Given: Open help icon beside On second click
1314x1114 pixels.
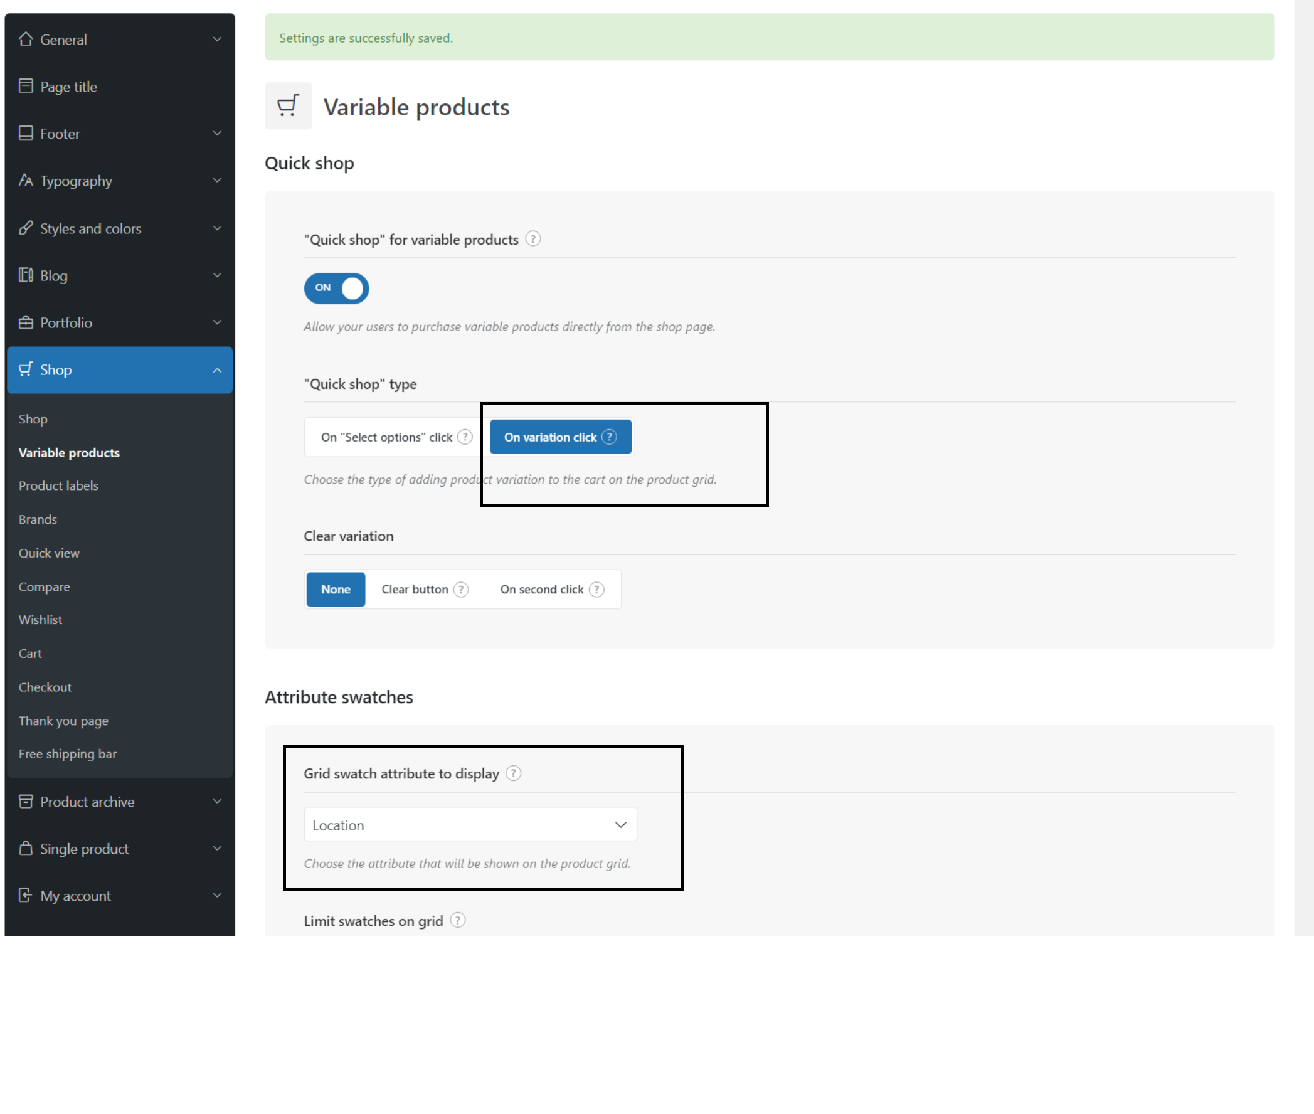Looking at the screenshot, I should tap(596, 589).
